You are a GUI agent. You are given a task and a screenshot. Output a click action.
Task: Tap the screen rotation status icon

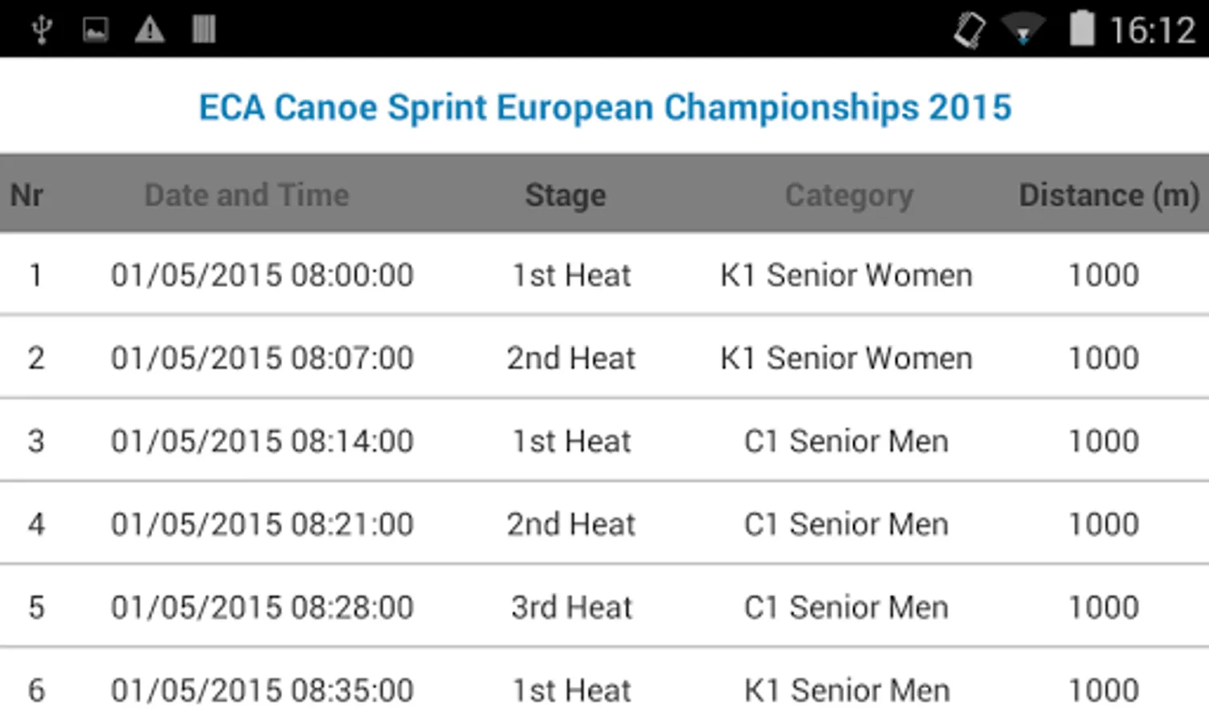coord(969,30)
